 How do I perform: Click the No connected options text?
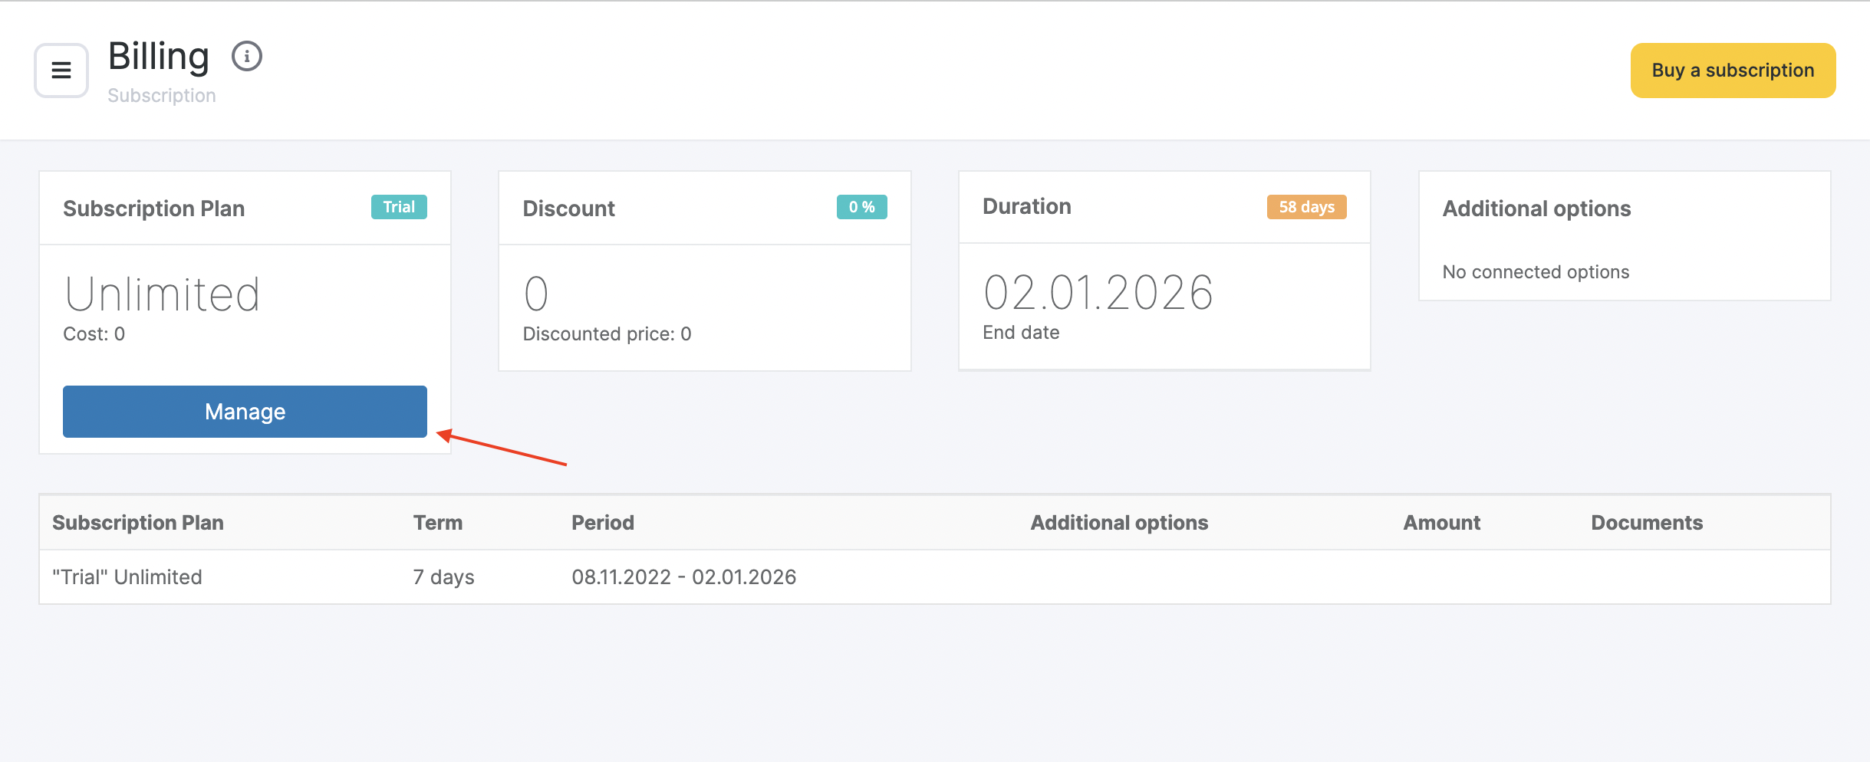[1536, 272]
